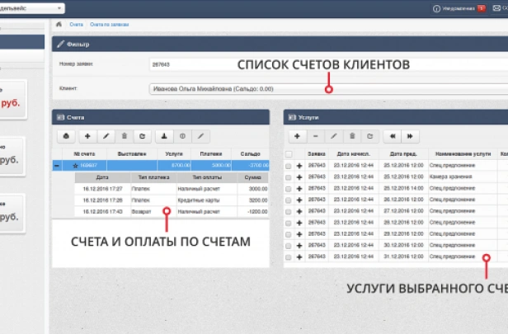Collapse the expanded invoice 169607 row

click(57, 166)
